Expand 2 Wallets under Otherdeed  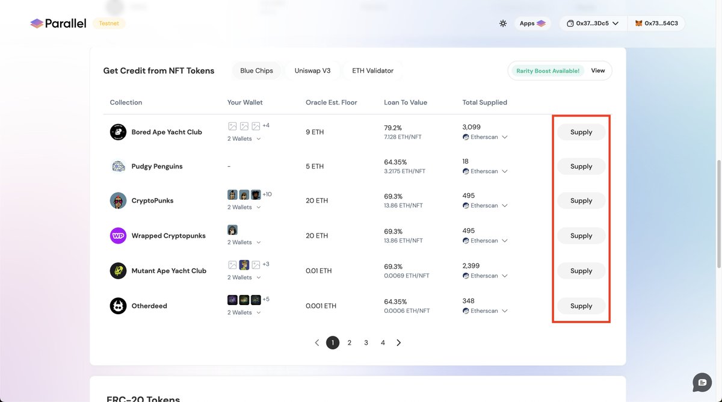pyautogui.click(x=244, y=312)
